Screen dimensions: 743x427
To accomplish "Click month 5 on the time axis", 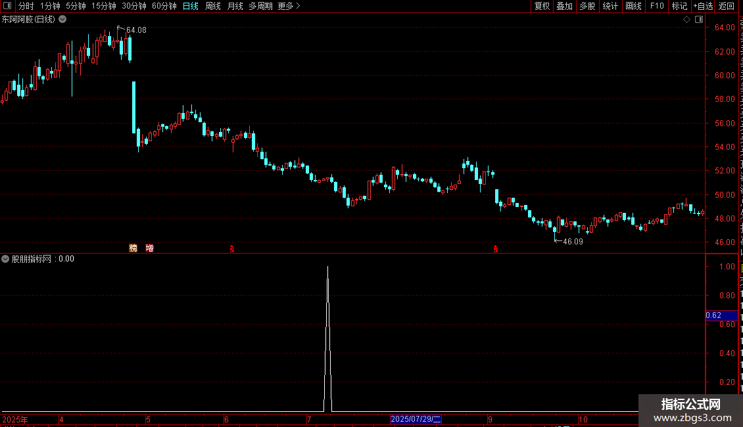I will point(149,419).
